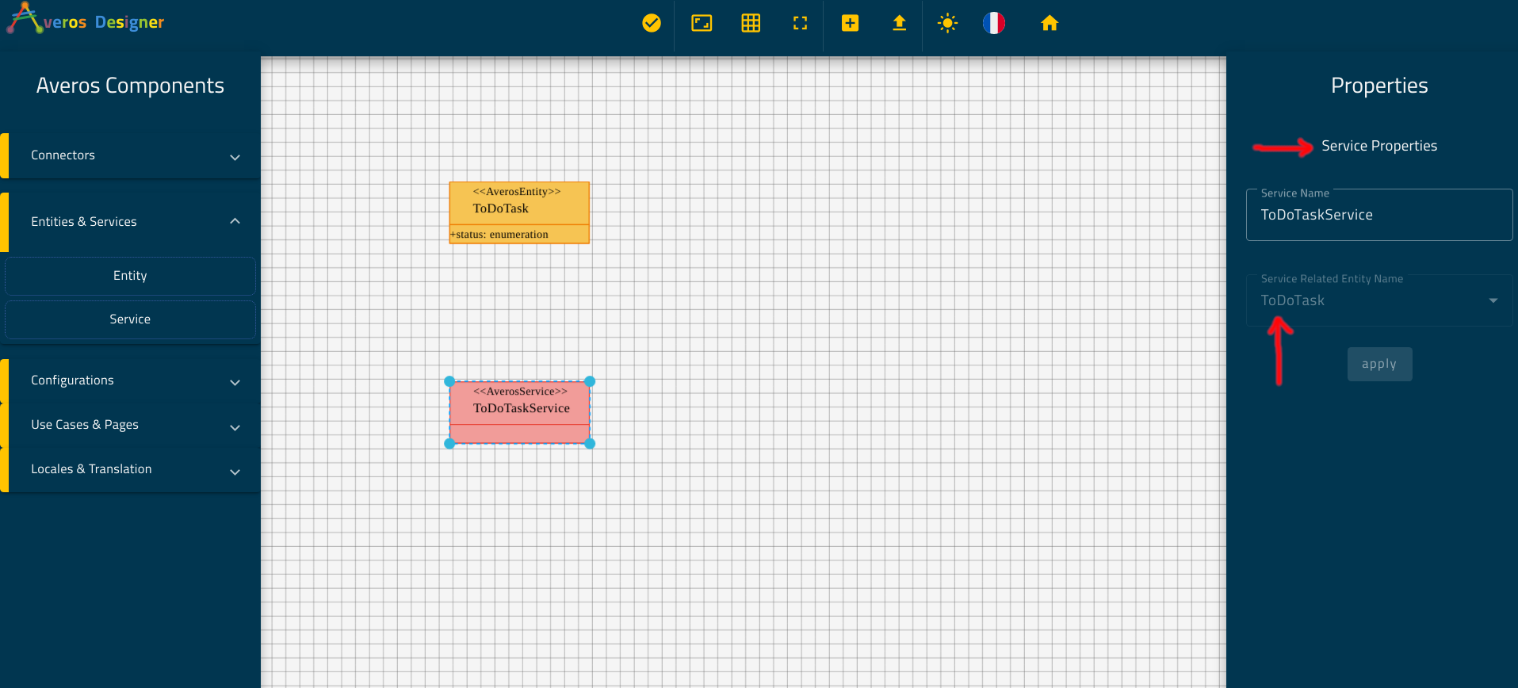1518x688 pixels.
Task: Click top-right resize handle of ToDoTaskService
Action: pos(590,381)
